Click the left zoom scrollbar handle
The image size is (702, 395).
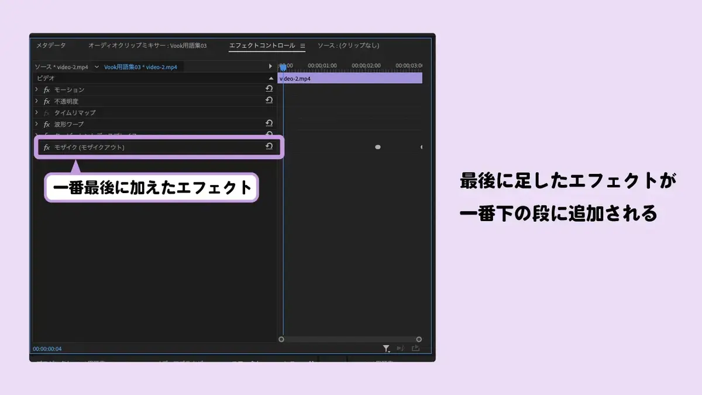(281, 339)
